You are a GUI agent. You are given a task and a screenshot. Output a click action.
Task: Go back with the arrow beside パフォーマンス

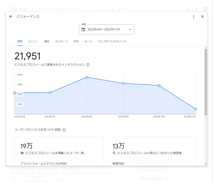[11, 17]
